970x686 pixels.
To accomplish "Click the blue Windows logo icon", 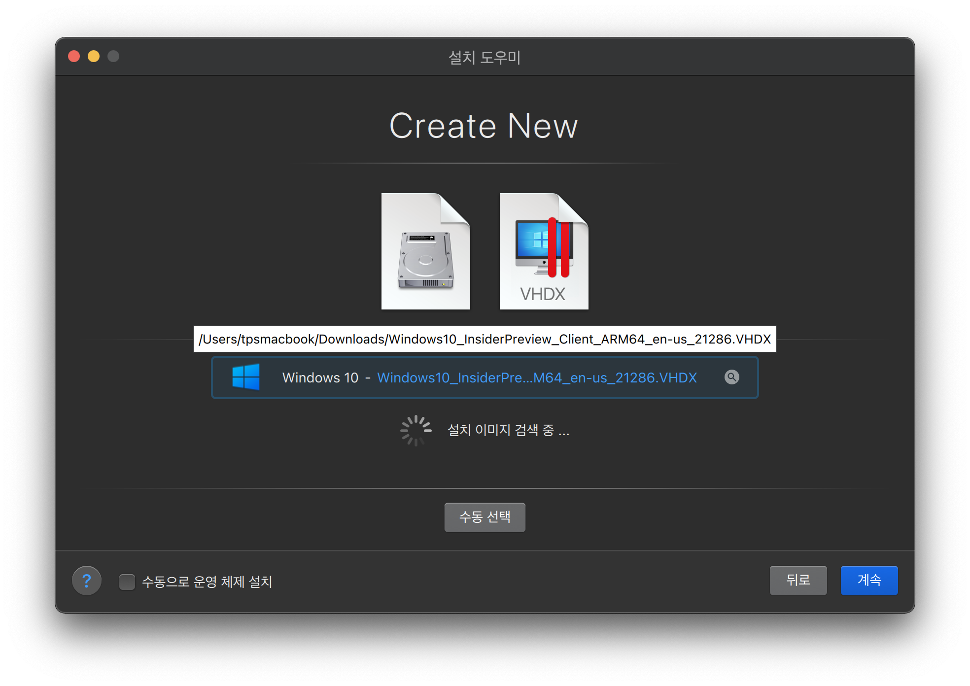I will tap(246, 377).
